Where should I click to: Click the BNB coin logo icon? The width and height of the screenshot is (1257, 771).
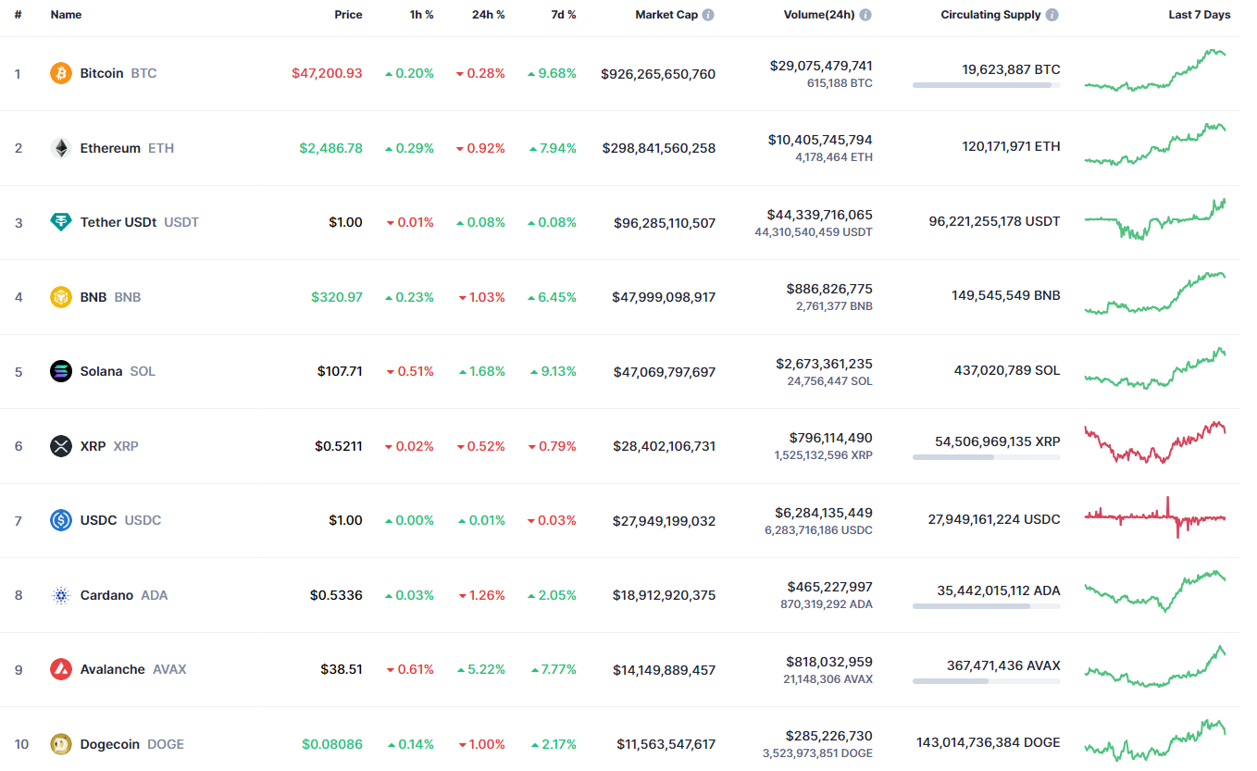pyautogui.click(x=61, y=297)
